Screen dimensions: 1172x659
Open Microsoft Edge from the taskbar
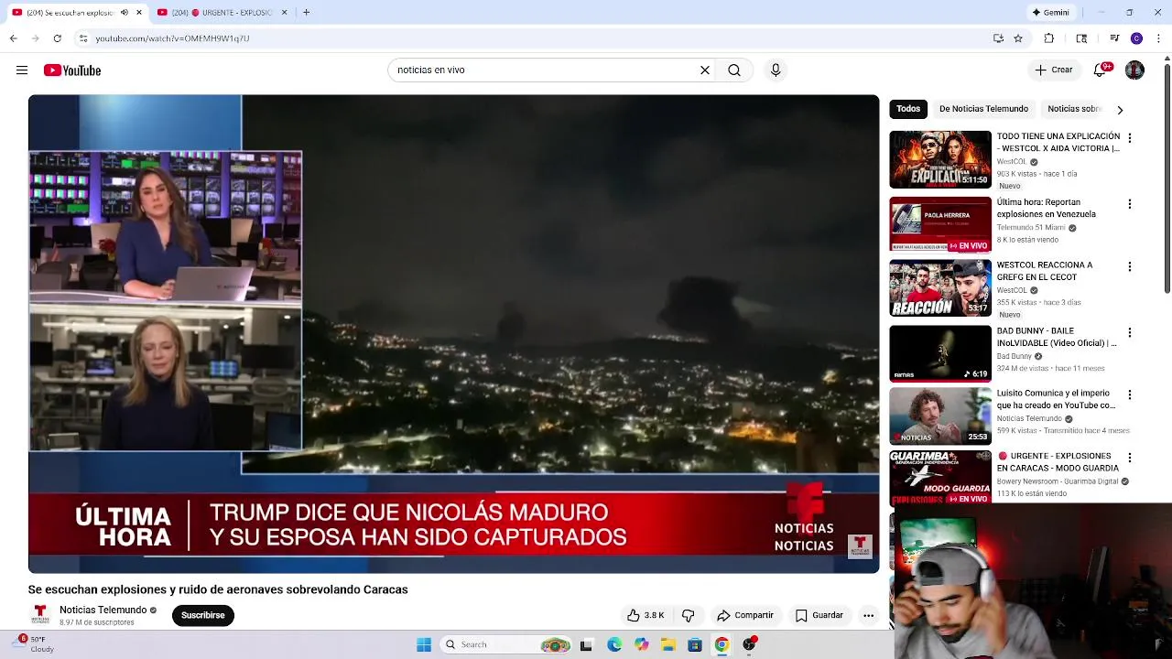coord(614,644)
